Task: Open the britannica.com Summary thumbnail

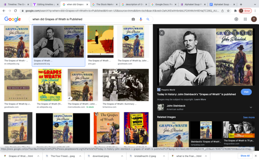Action: point(126,85)
